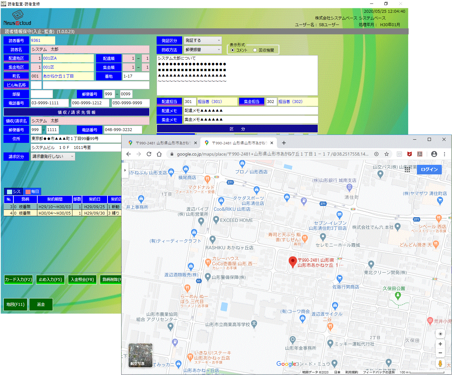Screen dimensions: 452x375
Task: Click the 読者番号 field showing 9361
Action: coord(43,40)
